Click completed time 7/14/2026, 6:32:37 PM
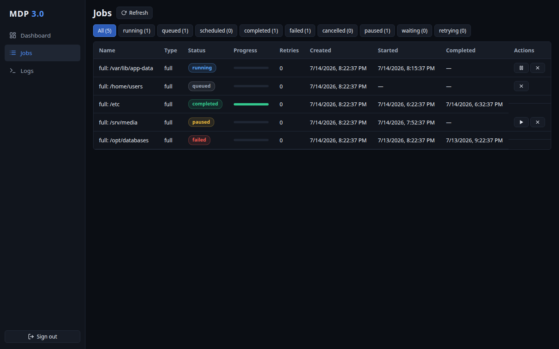 pos(474,104)
